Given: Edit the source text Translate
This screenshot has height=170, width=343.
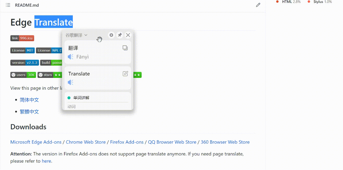Looking at the screenshot, I should [x=125, y=74].
